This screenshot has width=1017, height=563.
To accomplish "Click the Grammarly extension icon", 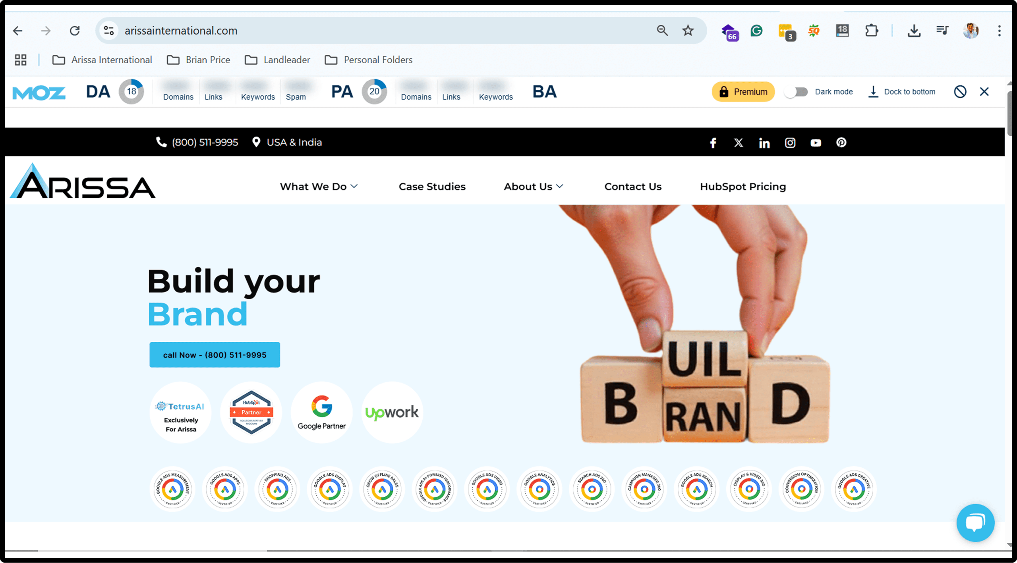I will click(x=756, y=31).
